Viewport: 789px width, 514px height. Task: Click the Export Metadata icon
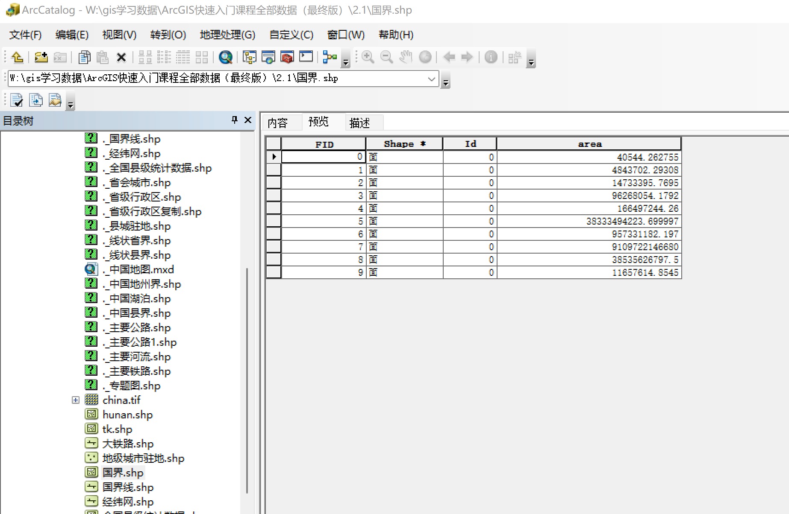click(x=55, y=100)
